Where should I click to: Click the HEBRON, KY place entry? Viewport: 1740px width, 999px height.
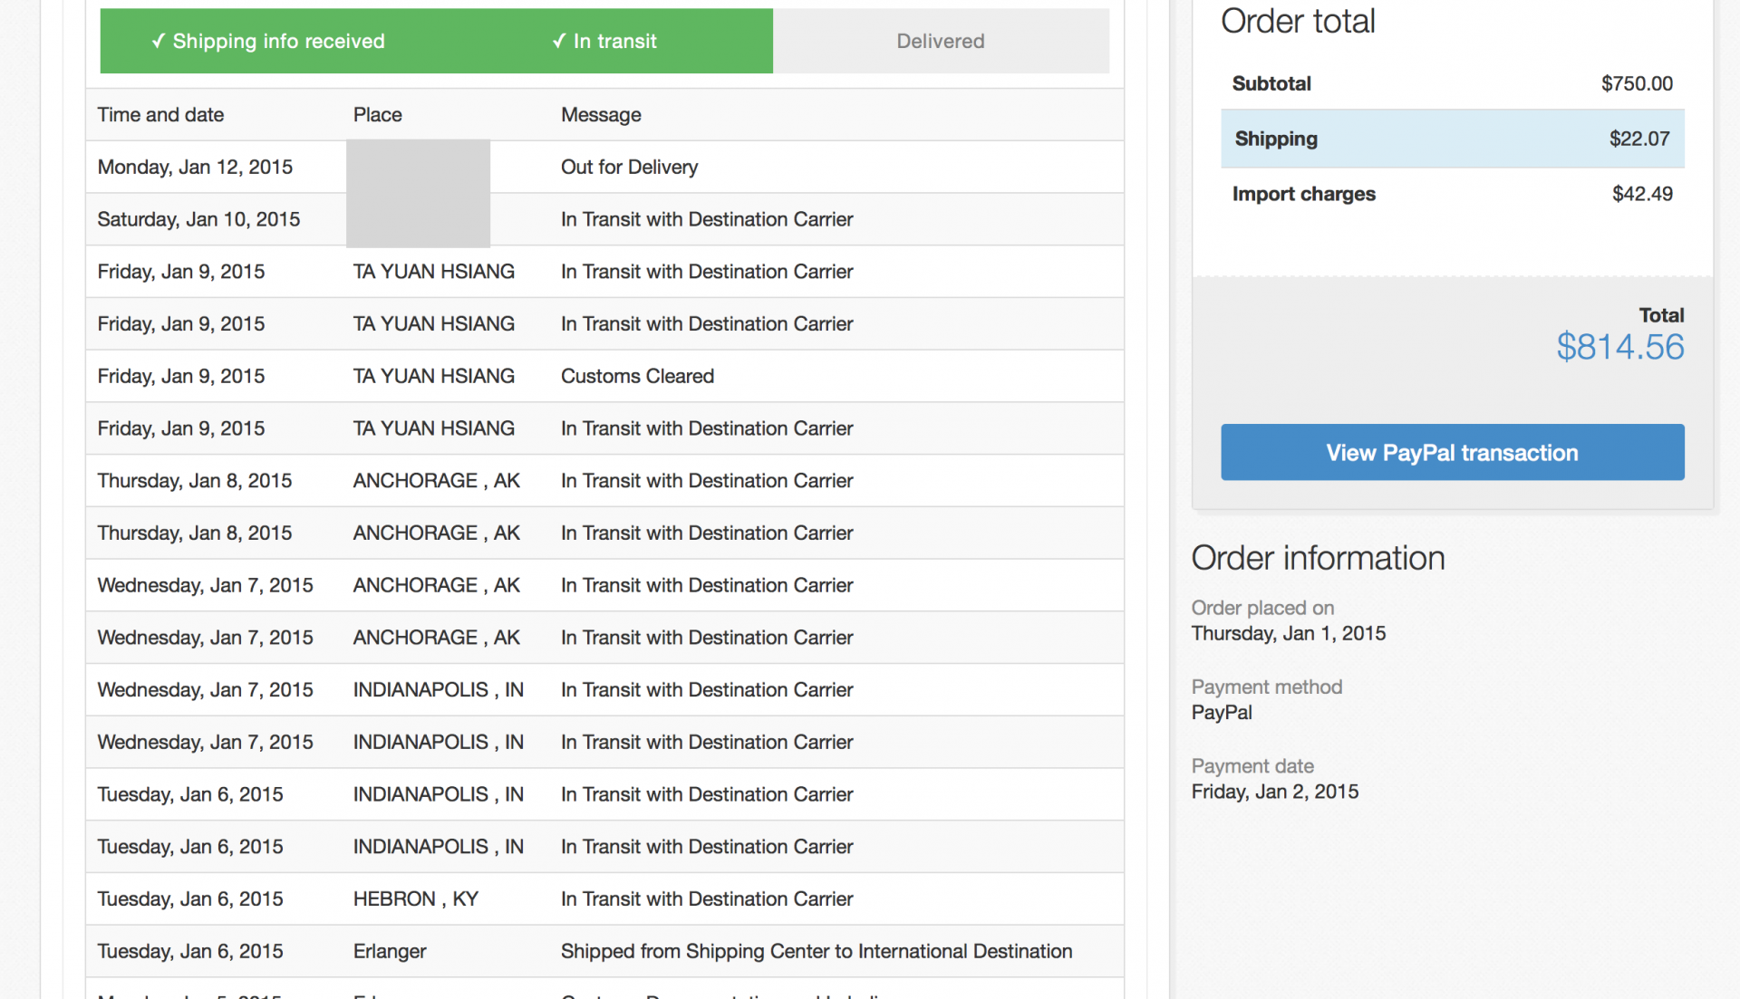415,898
